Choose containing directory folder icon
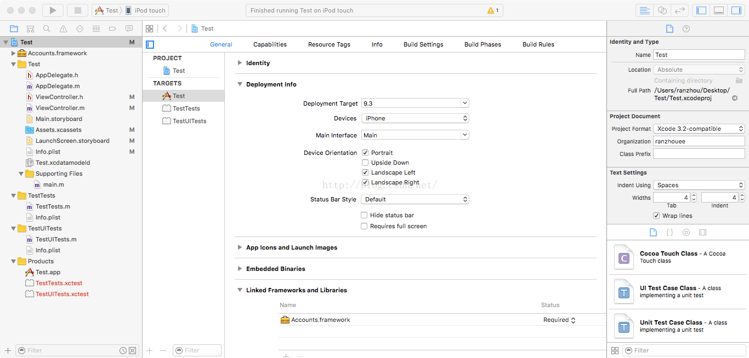 pyautogui.click(x=739, y=80)
